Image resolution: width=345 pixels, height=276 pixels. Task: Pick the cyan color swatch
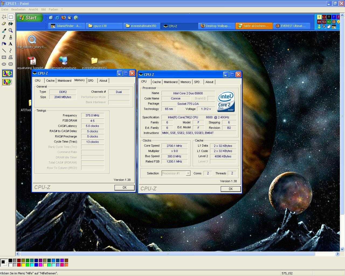32,265
